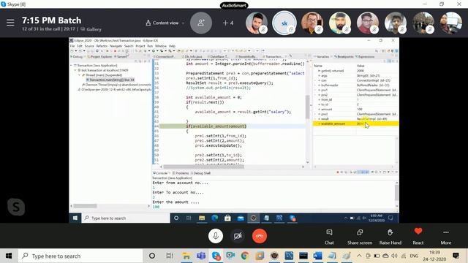
Task: Expand the bufferreader variable row
Action: [315, 85]
